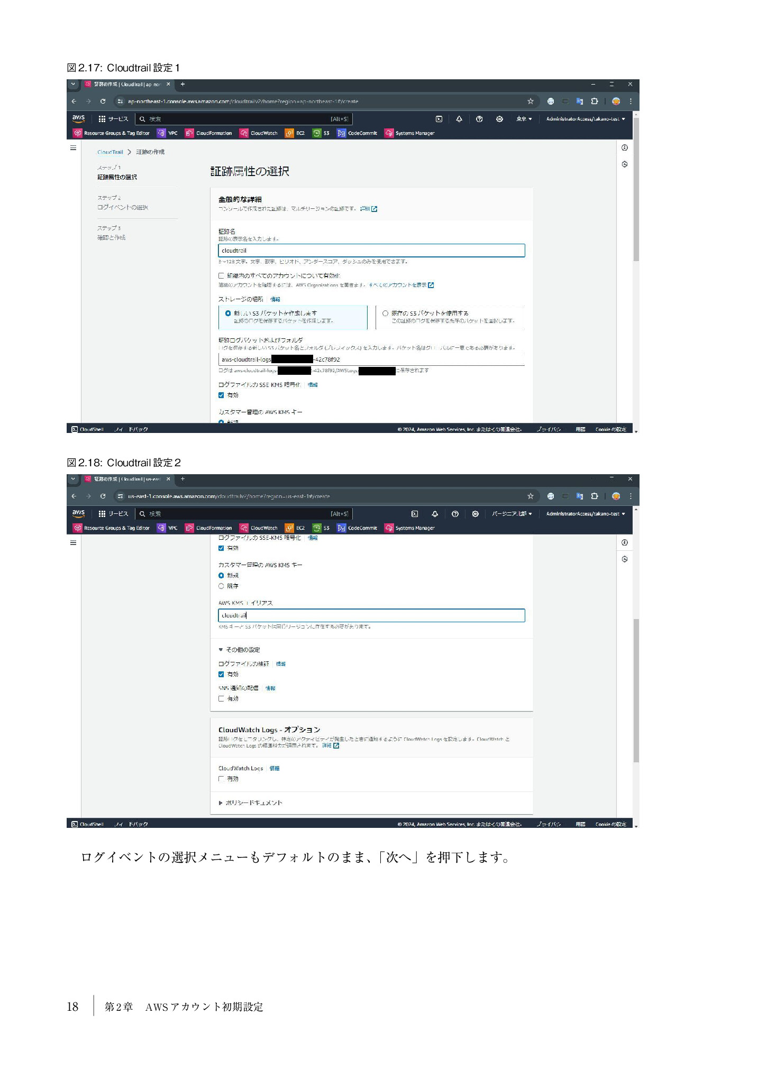This screenshot has height=1070, width=758.
Task: Click the CloudShell icon in top navbar of first screenshot
Action: coord(439,119)
